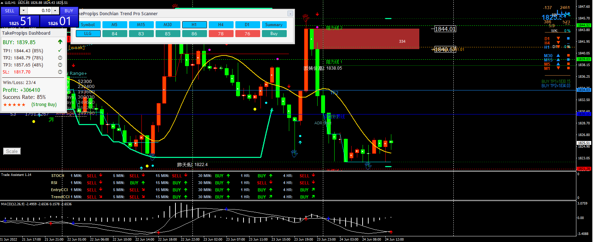Click the Scale button on the chart
The width and height of the screenshot is (593, 242).
click(12, 151)
